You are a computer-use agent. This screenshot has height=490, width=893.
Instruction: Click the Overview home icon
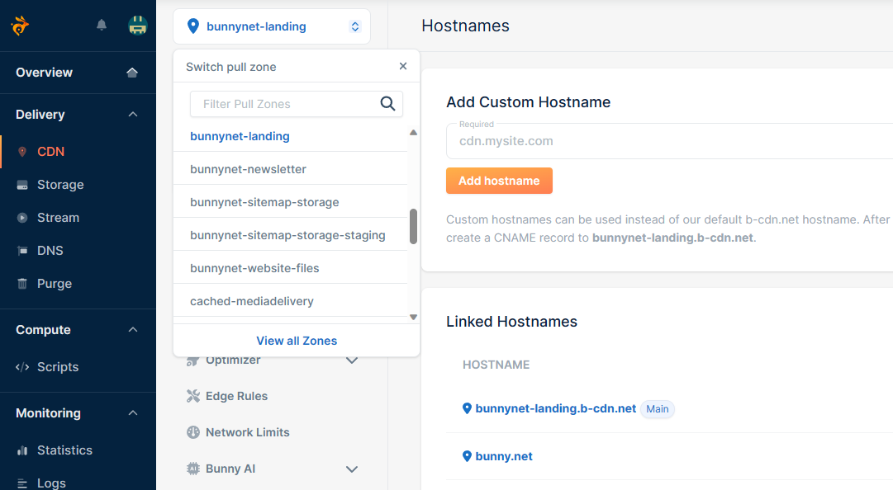[x=132, y=73]
